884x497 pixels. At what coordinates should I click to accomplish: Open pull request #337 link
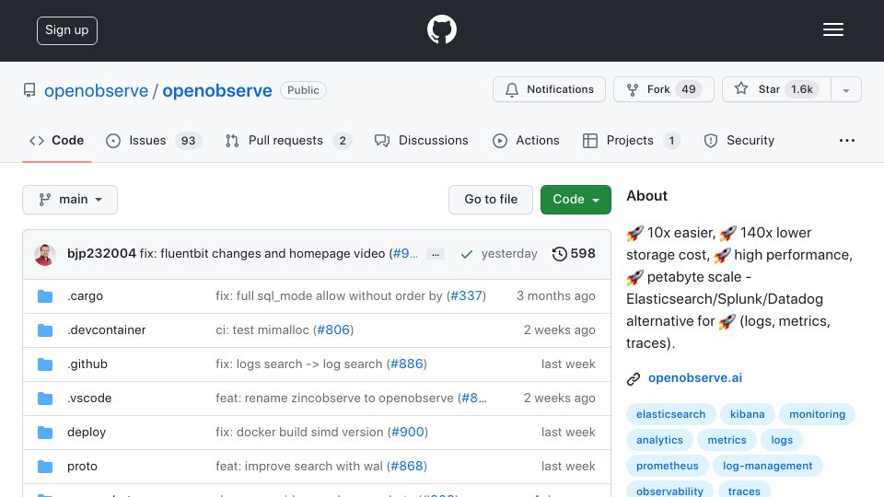coord(466,295)
